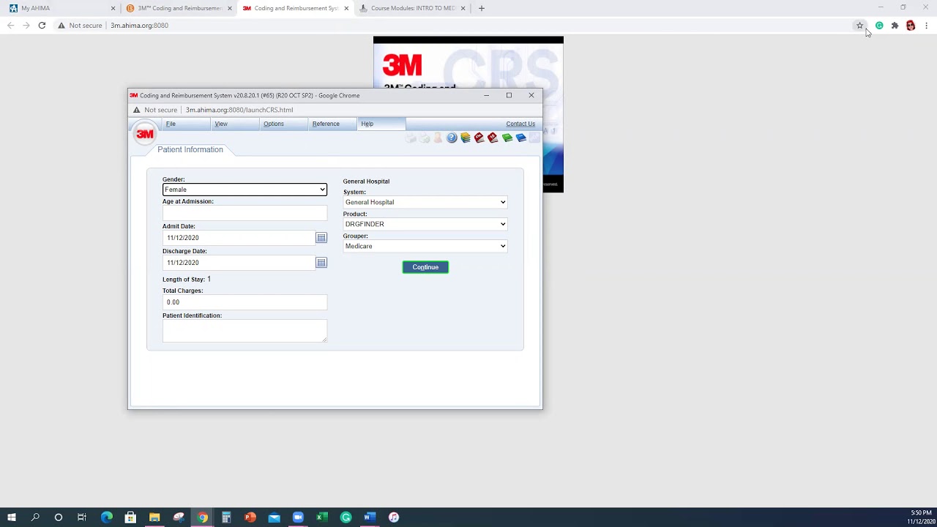Open the View menu
The width and height of the screenshot is (937, 527).
tap(221, 124)
